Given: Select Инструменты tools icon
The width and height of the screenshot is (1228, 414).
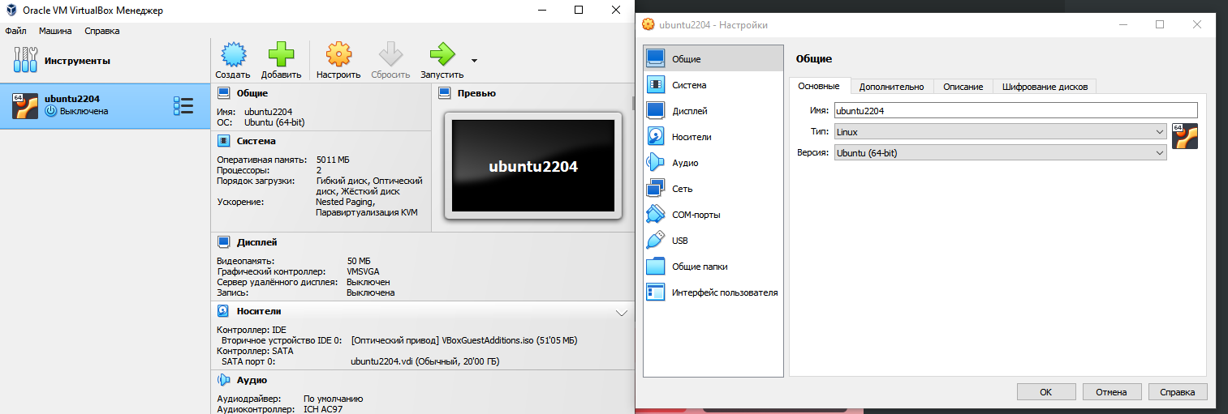Looking at the screenshot, I should (x=25, y=60).
